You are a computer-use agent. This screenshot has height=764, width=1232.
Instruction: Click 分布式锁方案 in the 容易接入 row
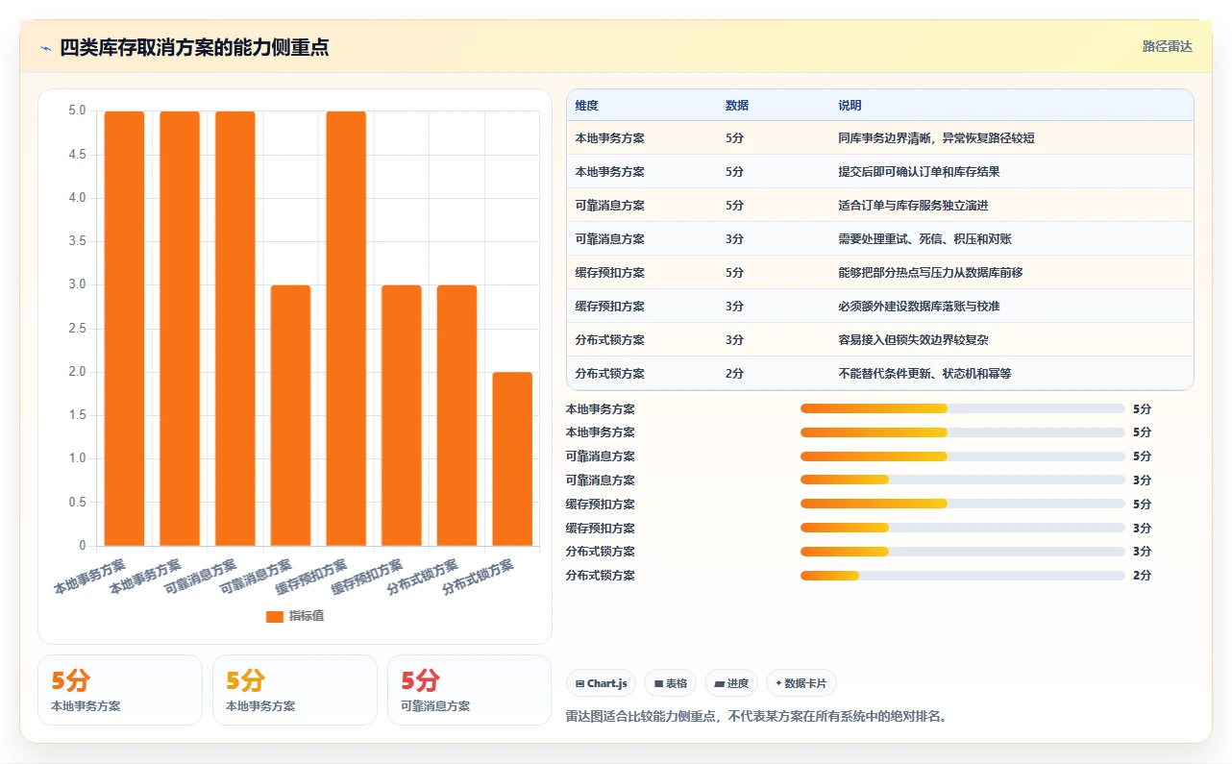click(609, 340)
